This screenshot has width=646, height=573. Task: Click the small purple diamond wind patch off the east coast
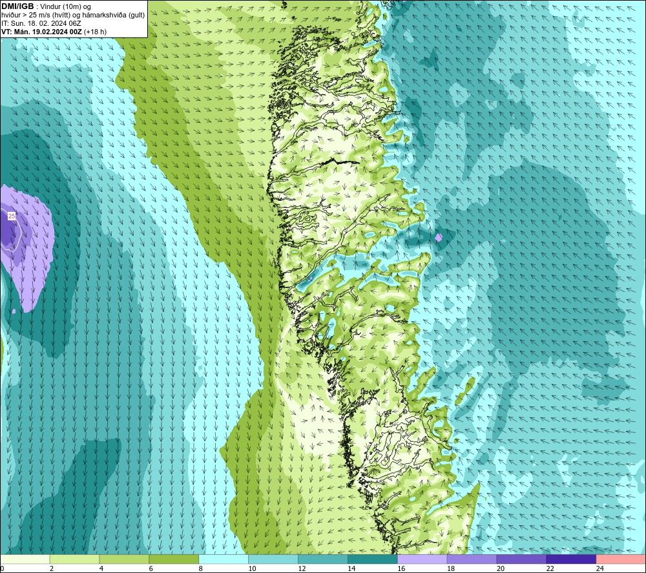[439, 237]
